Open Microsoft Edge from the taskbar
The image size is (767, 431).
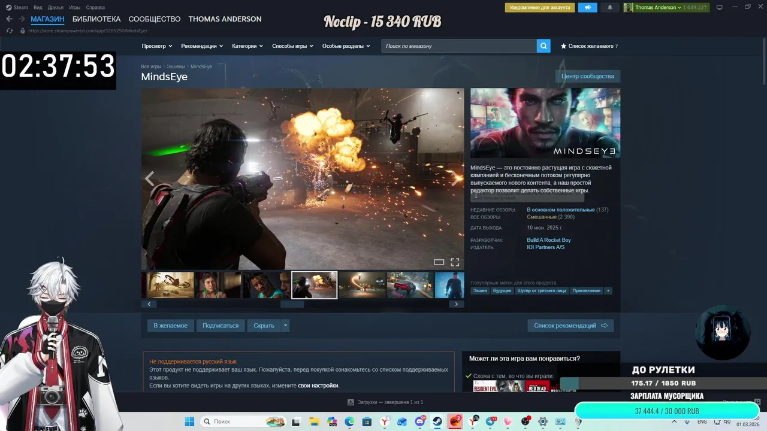[349, 421]
